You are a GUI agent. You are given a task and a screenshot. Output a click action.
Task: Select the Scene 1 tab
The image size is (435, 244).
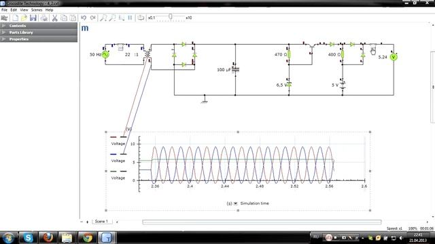pyautogui.click(x=101, y=222)
